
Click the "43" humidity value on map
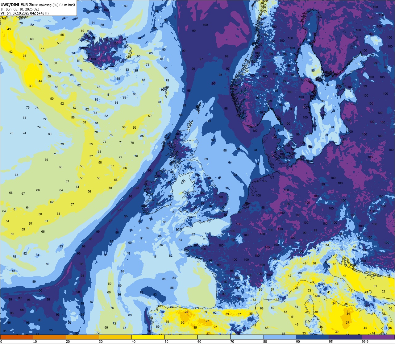coord(9,29)
